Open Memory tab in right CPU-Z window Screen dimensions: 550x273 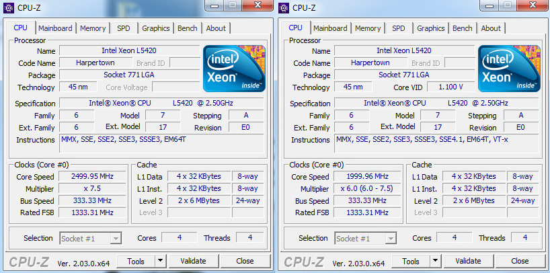pos(368,28)
